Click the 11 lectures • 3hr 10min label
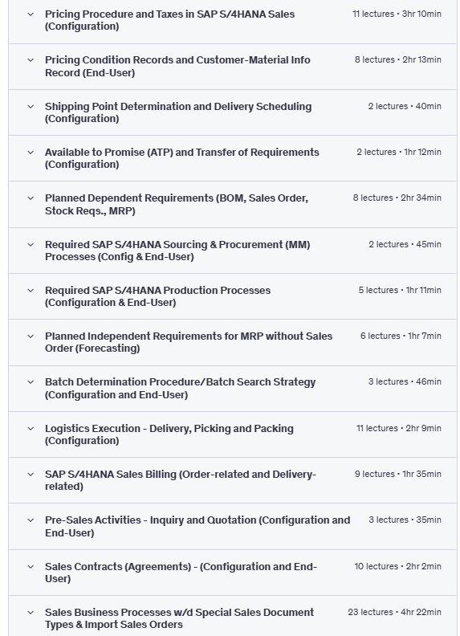Image resolution: width=460 pixels, height=636 pixels. coord(397,14)
